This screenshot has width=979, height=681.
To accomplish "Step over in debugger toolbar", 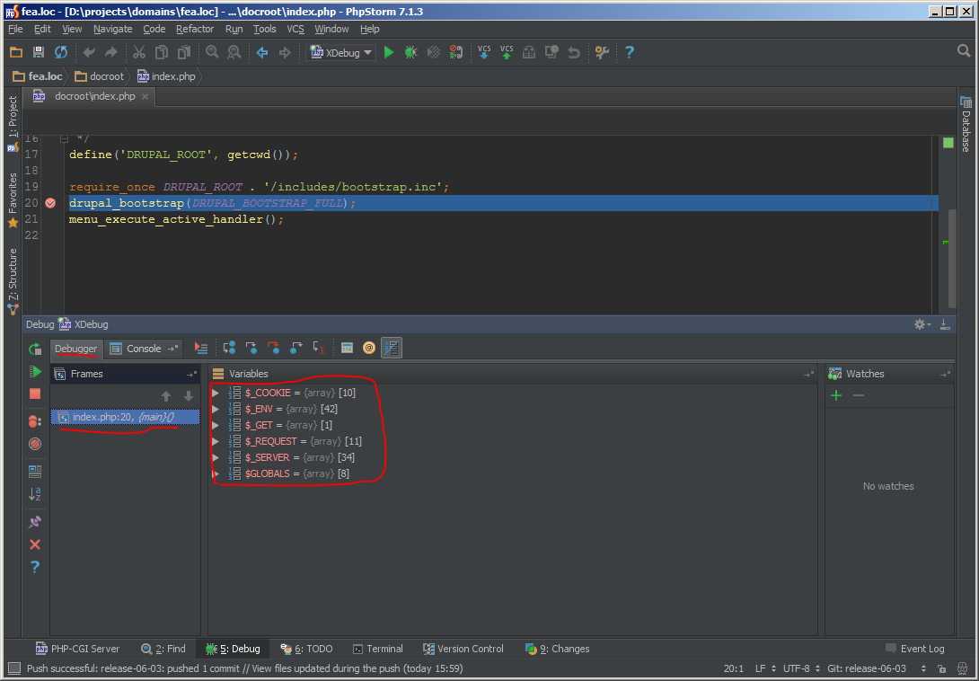I will [229, 348].
